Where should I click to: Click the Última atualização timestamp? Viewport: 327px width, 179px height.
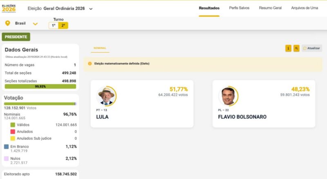(x=36, y=57)
